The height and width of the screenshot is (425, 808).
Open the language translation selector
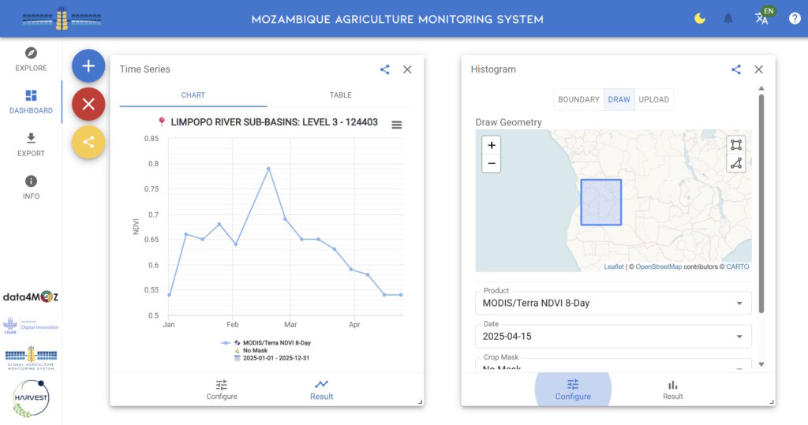point(762,18)
